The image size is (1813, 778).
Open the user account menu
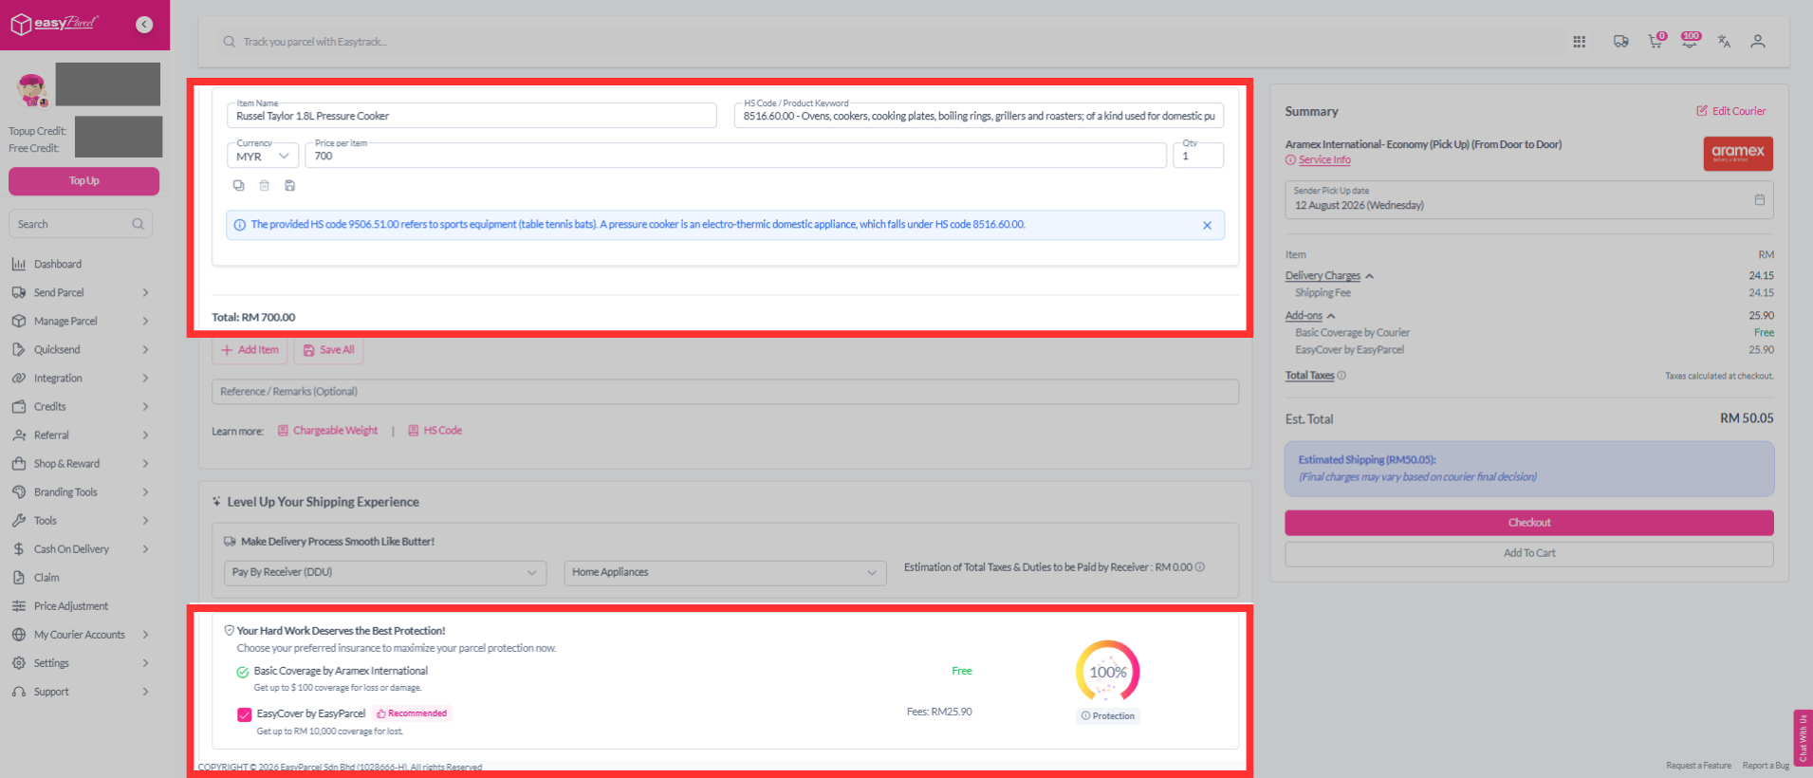point(1758,42)
